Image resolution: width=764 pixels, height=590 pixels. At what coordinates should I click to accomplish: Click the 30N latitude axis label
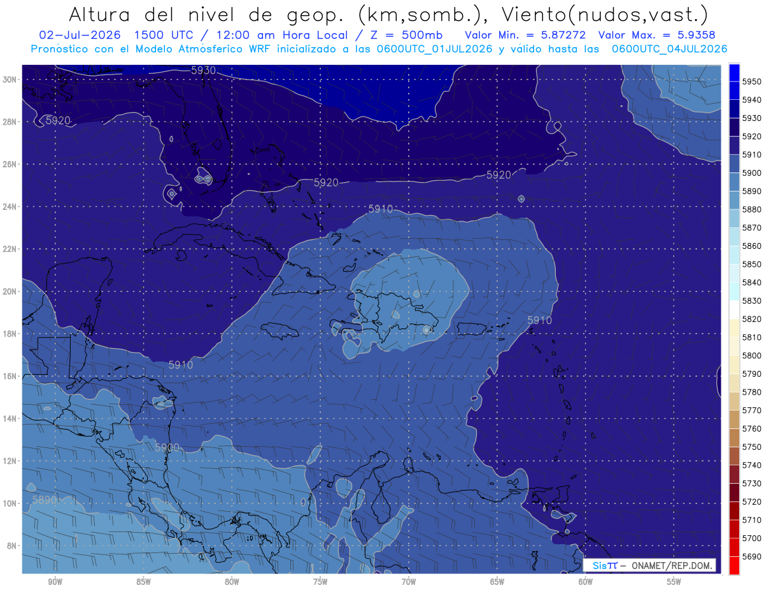click(x=10, y=80)
